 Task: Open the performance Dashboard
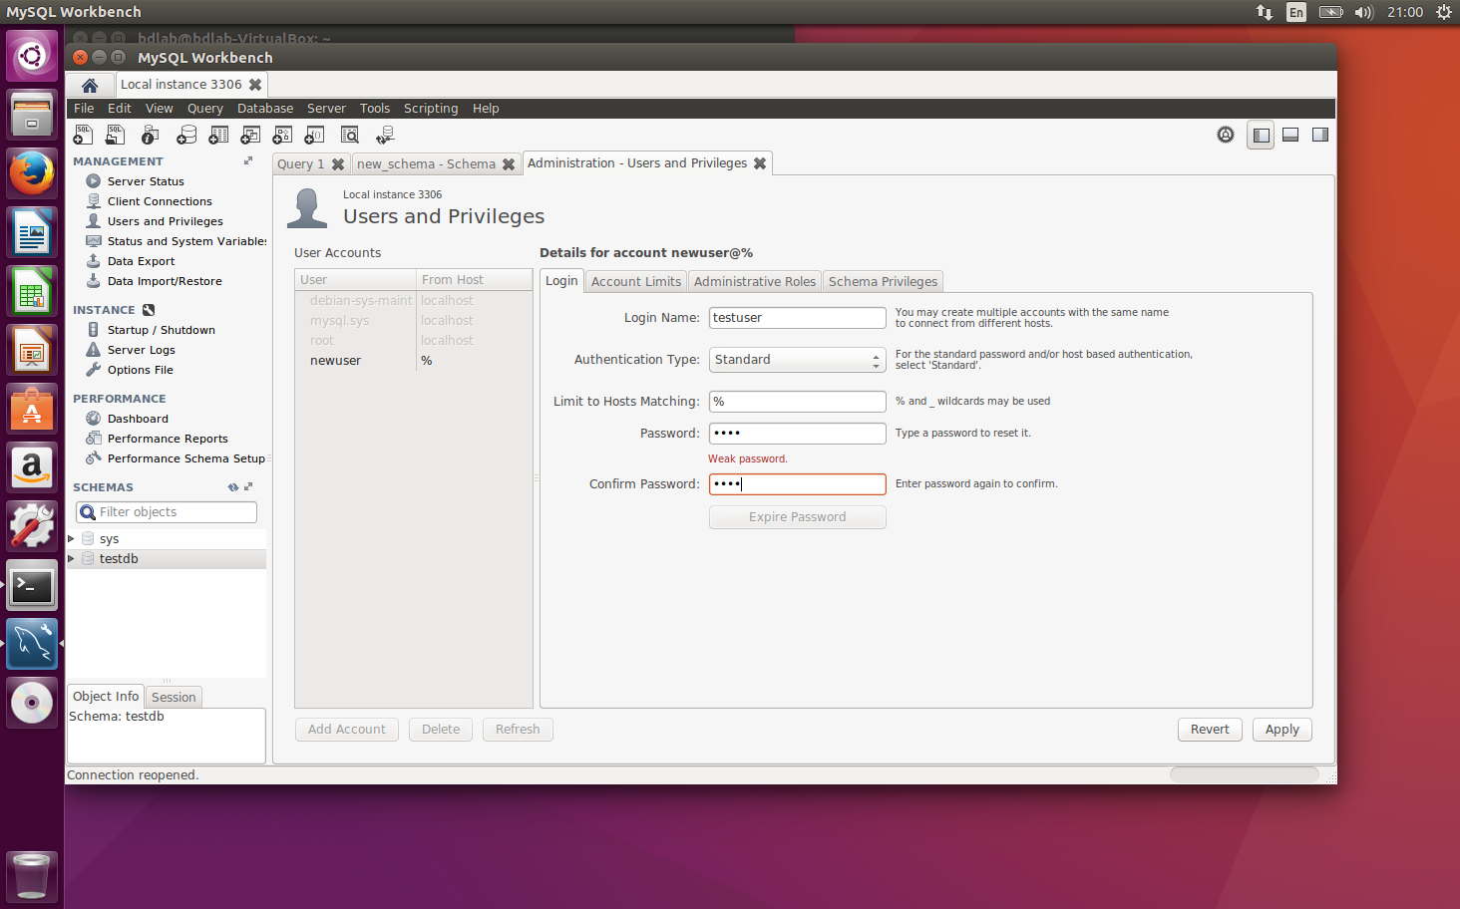[138, 419]
